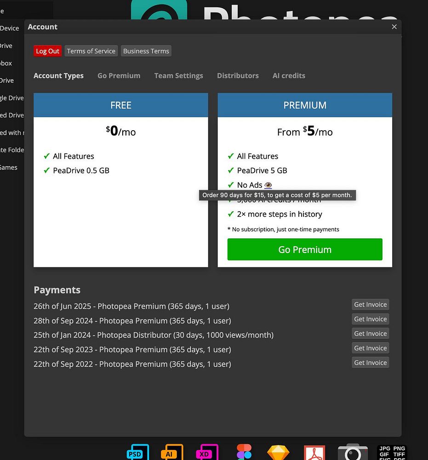428x460 pixels.
Task: Select the 'gle Drive' sidebar entry
Action: tap(12, 98)
